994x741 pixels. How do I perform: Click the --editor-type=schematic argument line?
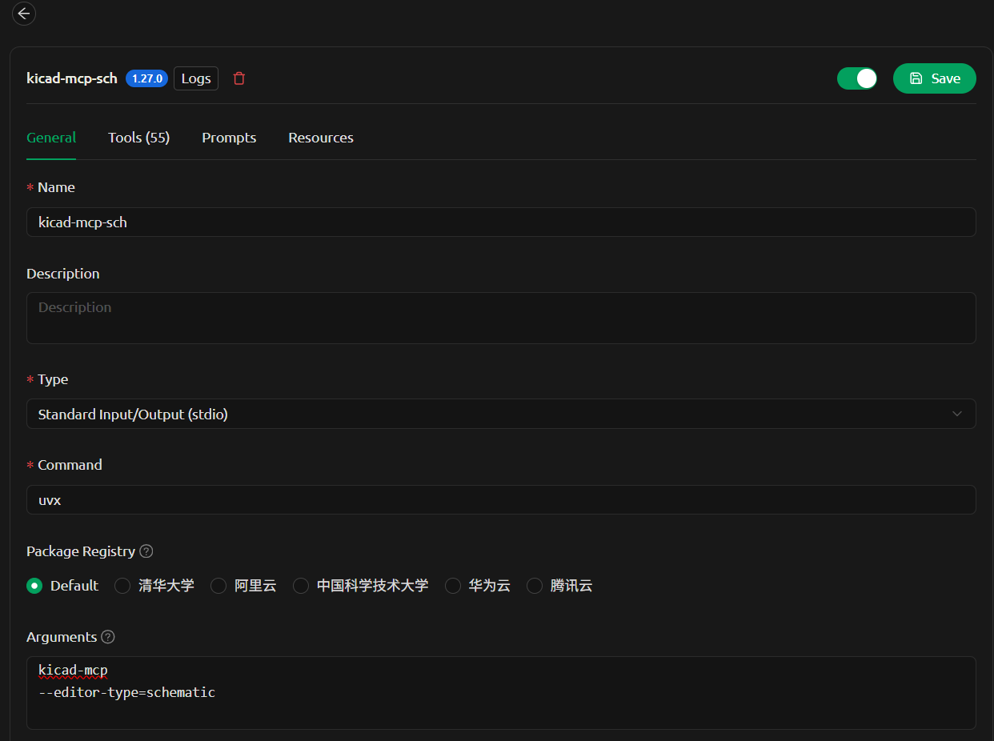click(127, 693)
